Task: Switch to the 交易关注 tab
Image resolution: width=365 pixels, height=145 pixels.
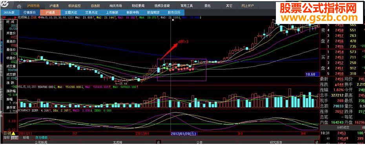Action: (91, 13)
